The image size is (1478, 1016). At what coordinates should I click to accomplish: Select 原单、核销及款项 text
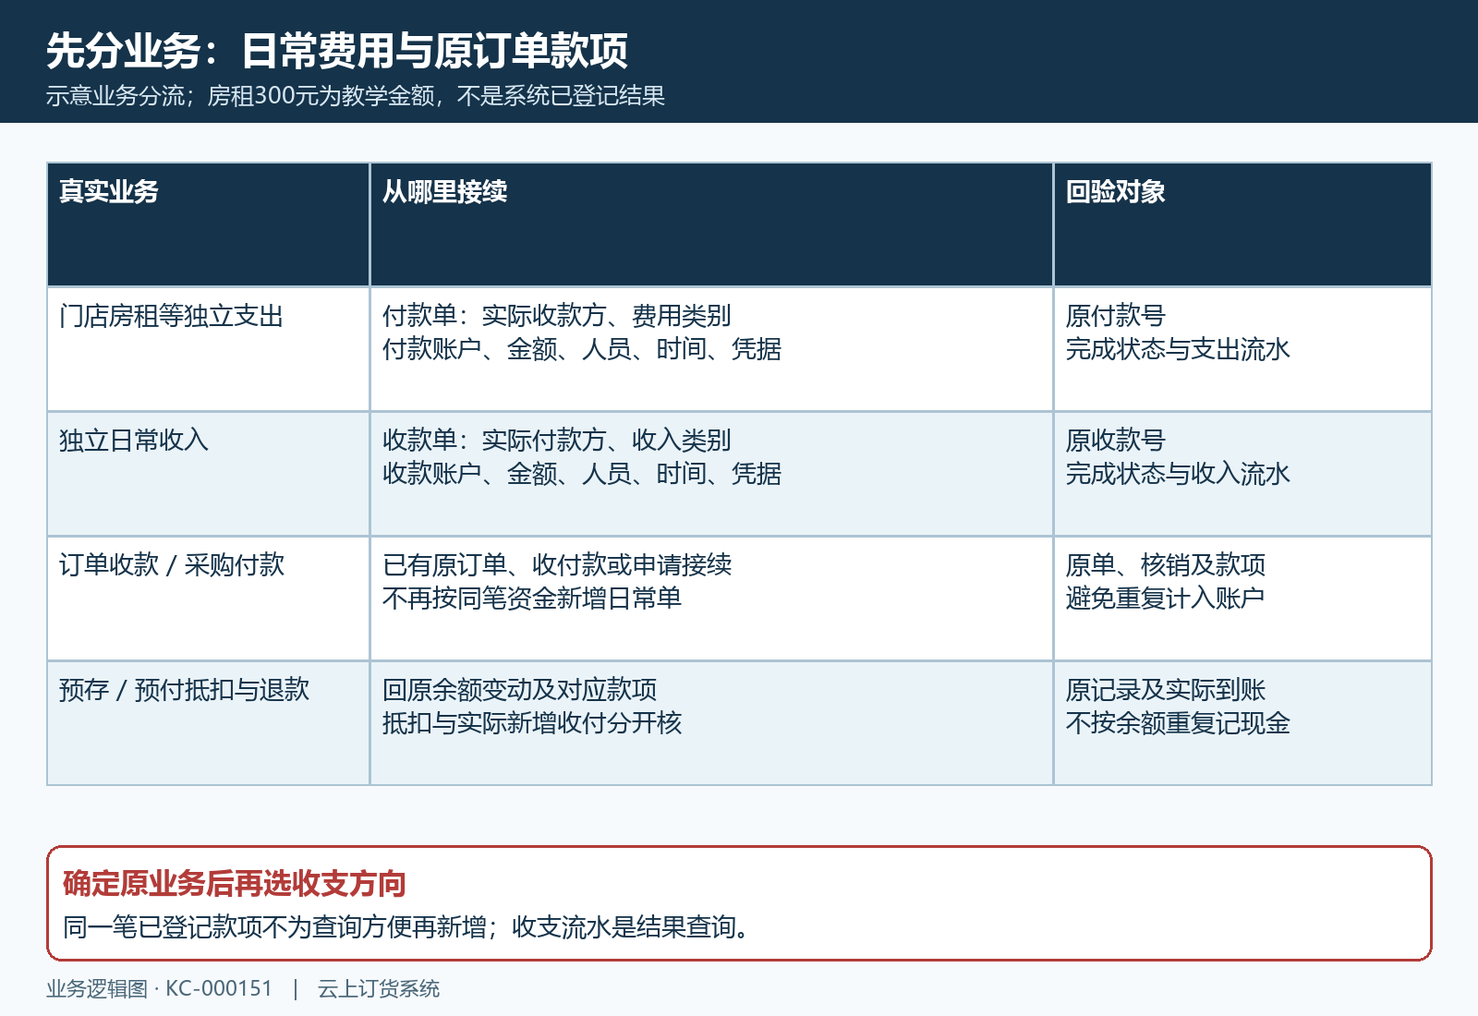pos(1166,565)
